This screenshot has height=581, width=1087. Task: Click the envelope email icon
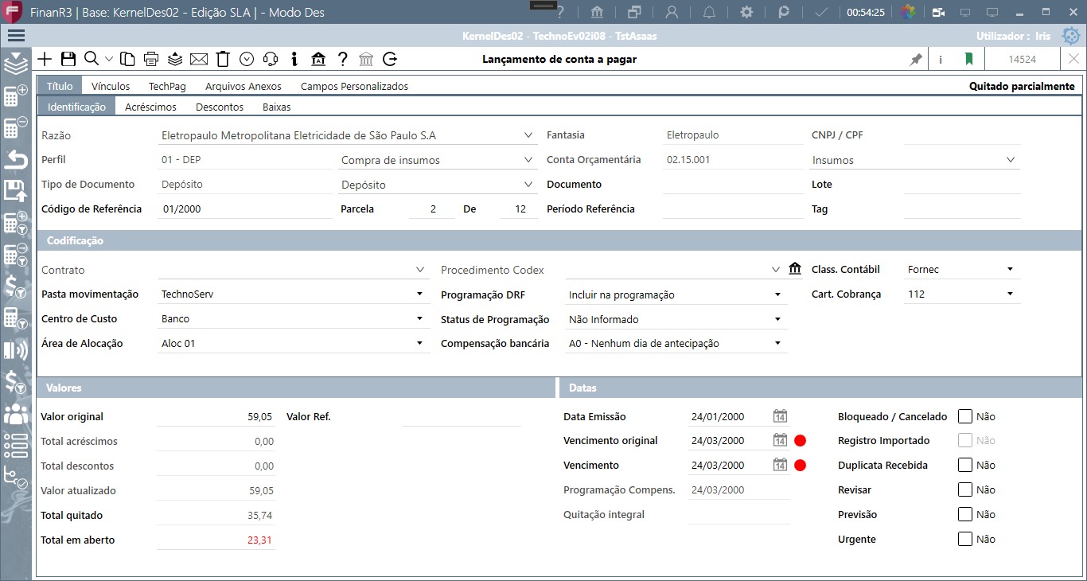tap(199, 59)
